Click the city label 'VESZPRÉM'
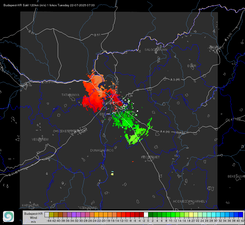Viewport: 245px width, 225px height. pyautogui.click(x=40, y=139)
